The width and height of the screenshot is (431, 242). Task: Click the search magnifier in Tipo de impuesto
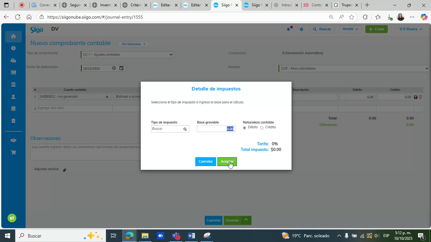(185, 129)
